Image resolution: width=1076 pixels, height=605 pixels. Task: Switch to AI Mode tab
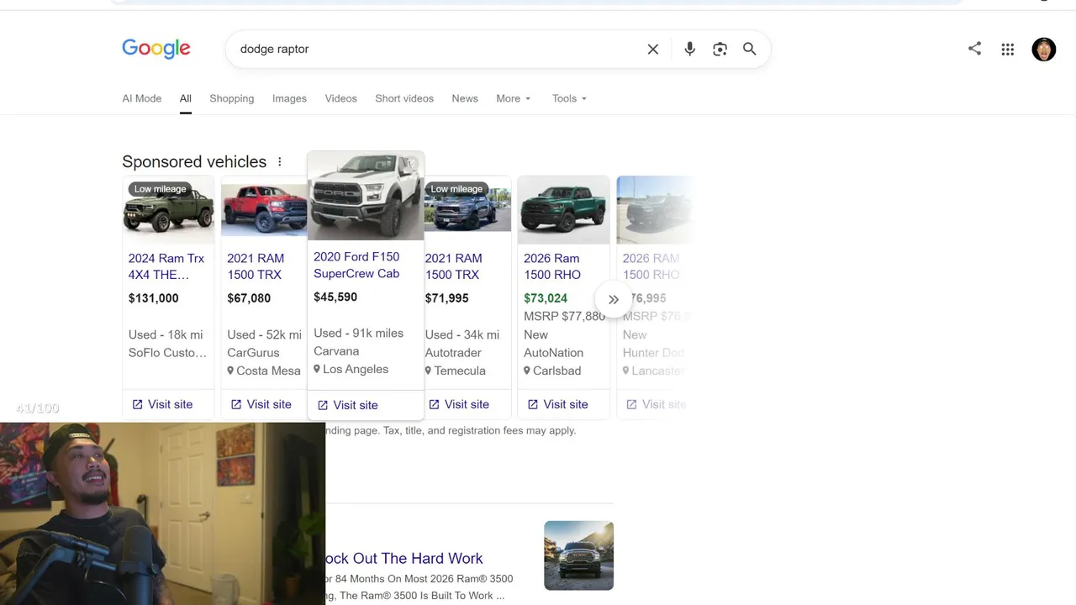pos(142,98)
